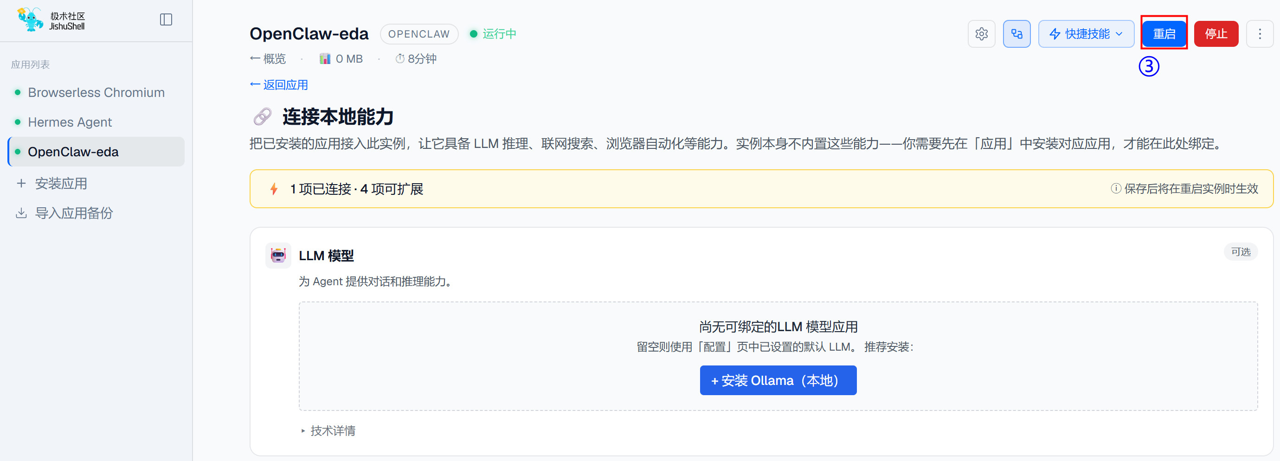The height and width of the screenshot is (461, 1280).
Task: Click the memory usage chart icon
Action: pos(325,58)
